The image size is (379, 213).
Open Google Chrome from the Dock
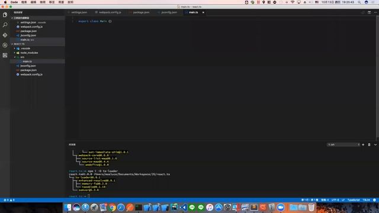(x=112, y=207)
